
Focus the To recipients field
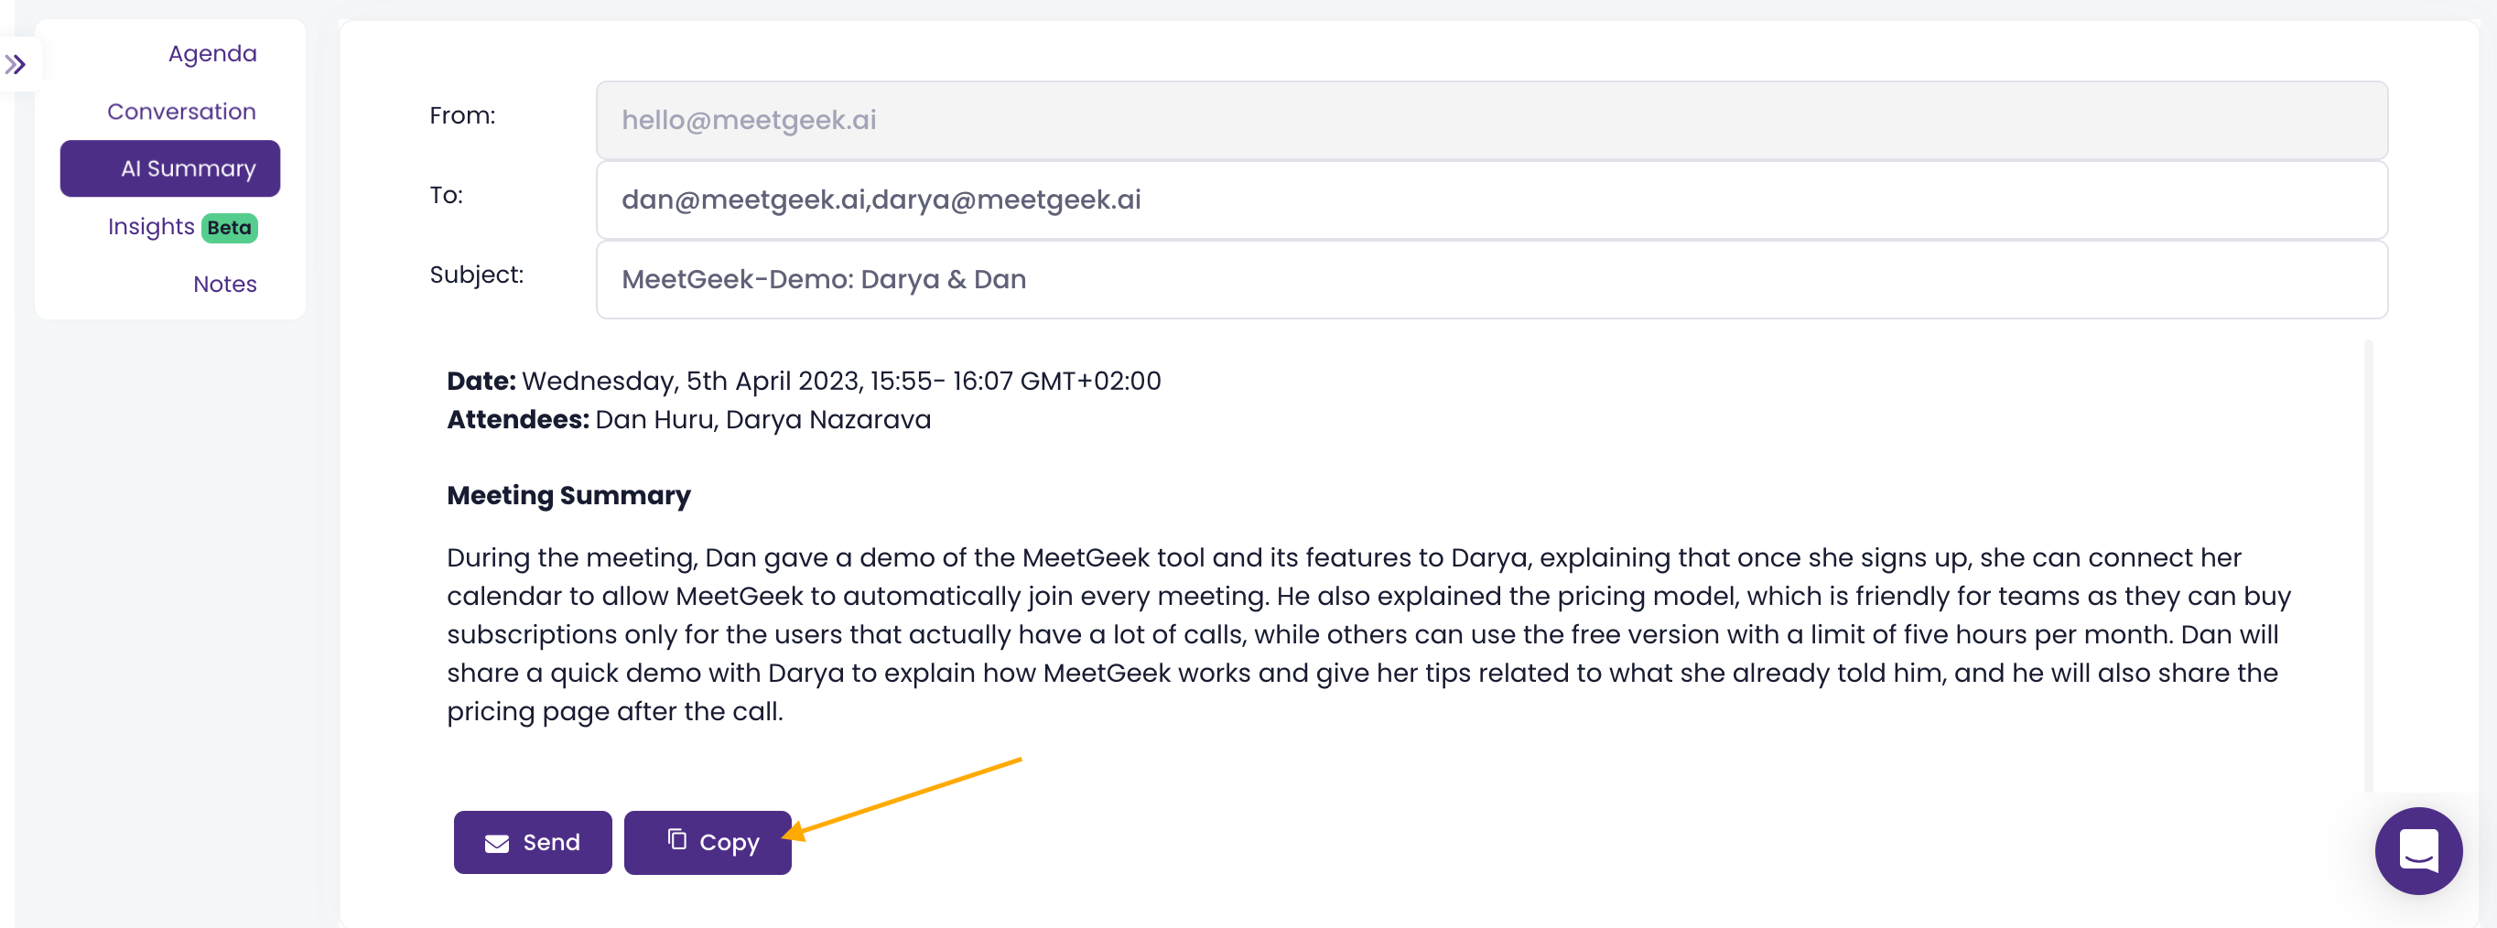tap(1491, 200)
